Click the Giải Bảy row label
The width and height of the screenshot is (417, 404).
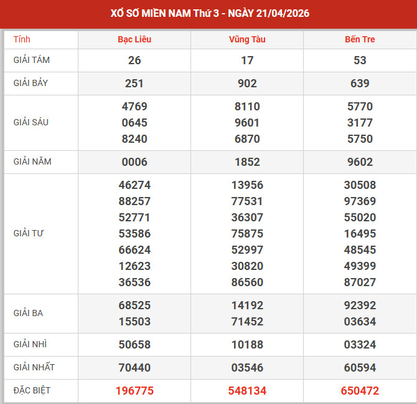[31, 83]
